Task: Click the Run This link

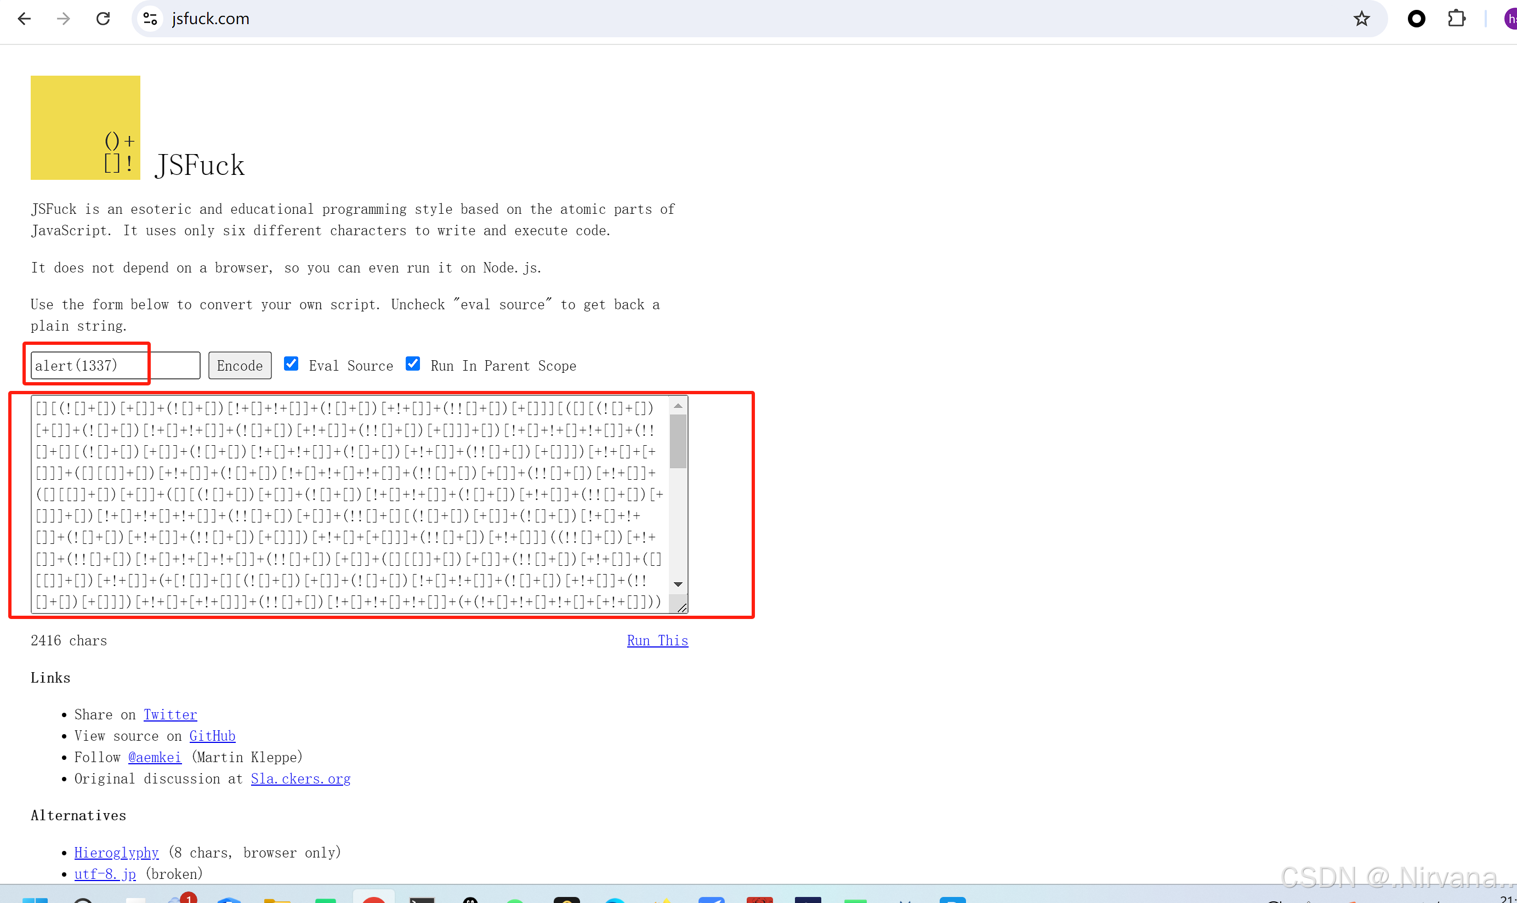Action: 657,640
